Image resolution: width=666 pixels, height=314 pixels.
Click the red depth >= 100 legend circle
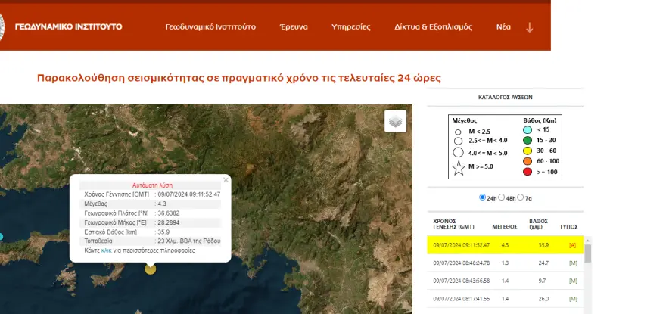coord(529,172)
